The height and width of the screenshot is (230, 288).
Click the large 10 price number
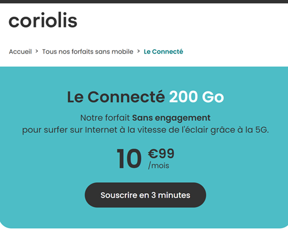pyautogui.click(x=129, y=159)
